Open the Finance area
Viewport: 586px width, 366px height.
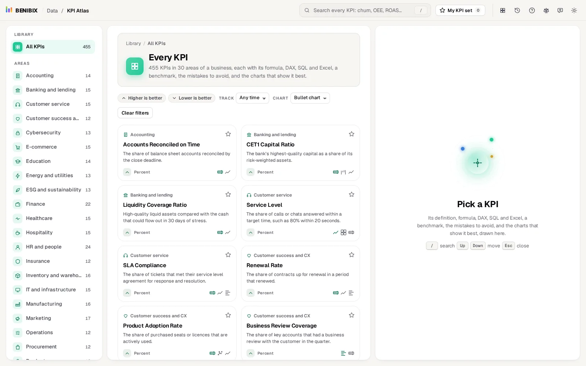pyautogui.click(x=53, y=204)
